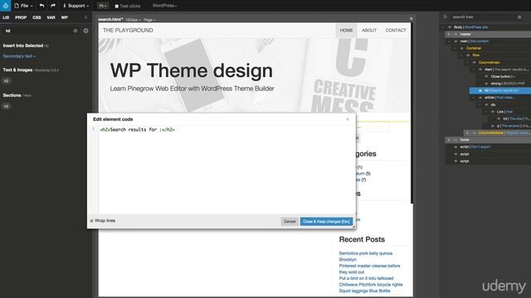
Task: Click the undo arrow icon
Action: 41,6
